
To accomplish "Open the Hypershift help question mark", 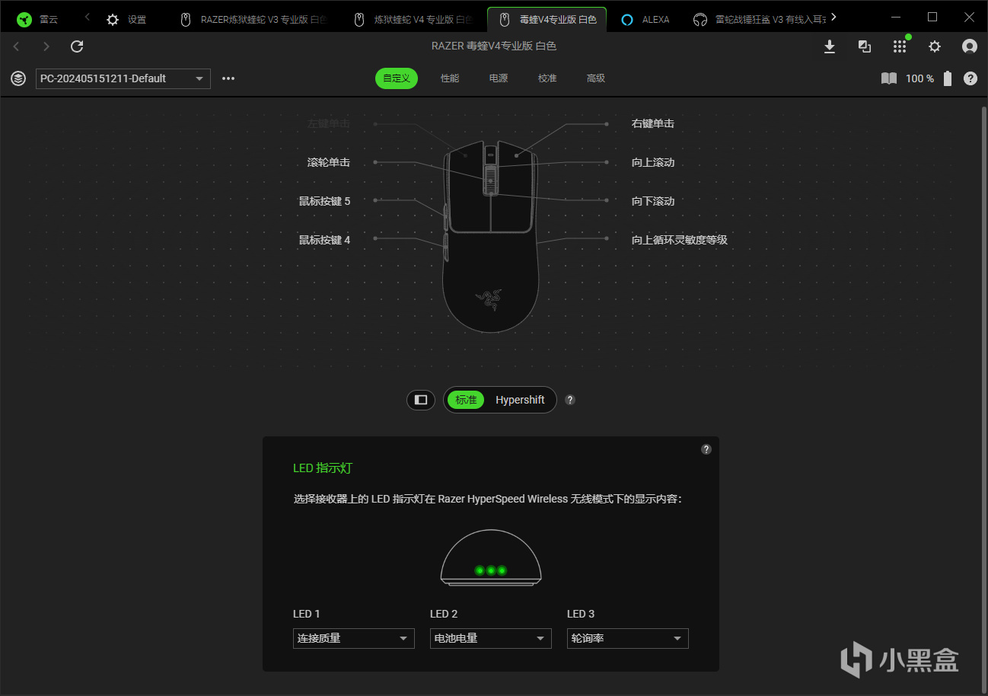I will (570, 400).
